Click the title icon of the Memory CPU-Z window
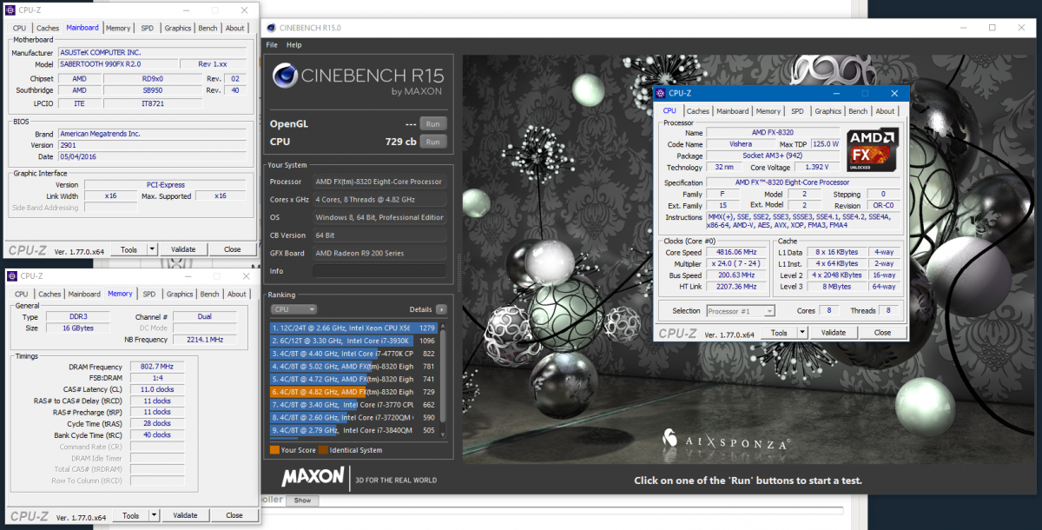This screenshot has width=1042, height=530. [12, 276]
